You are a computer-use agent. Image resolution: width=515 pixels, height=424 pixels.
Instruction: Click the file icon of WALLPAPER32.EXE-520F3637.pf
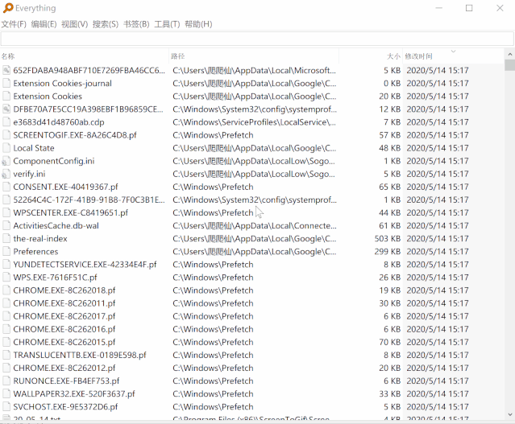pyautogui.click(x=6, y=394)
